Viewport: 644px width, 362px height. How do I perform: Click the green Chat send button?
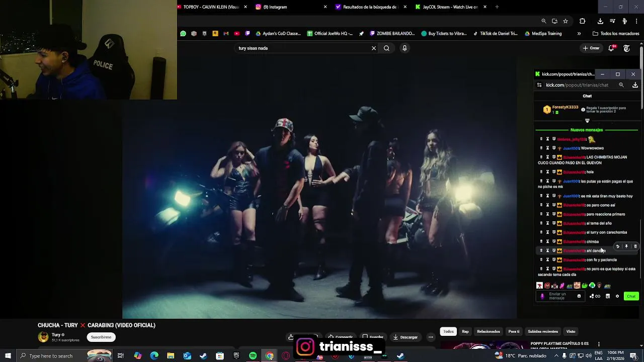tap(631, 296)
